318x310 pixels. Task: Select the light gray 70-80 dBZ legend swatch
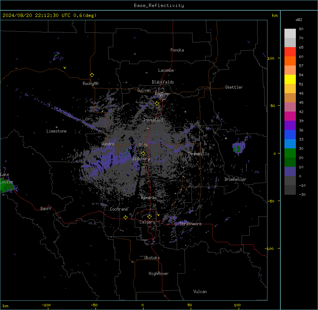tap(290, 34)
